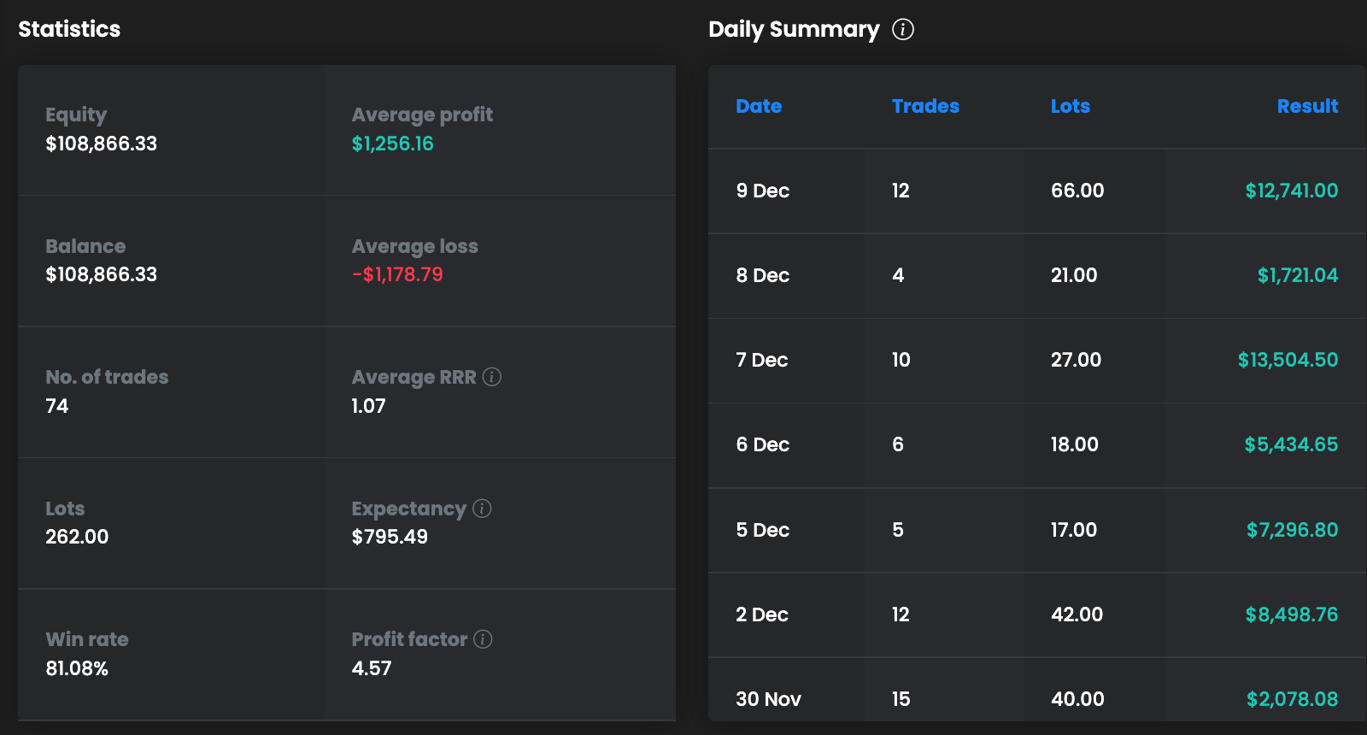Click the Average profit $1,256.16 value
The width and height of the screenshot is (1367, 735).
[x=392, y=144]
